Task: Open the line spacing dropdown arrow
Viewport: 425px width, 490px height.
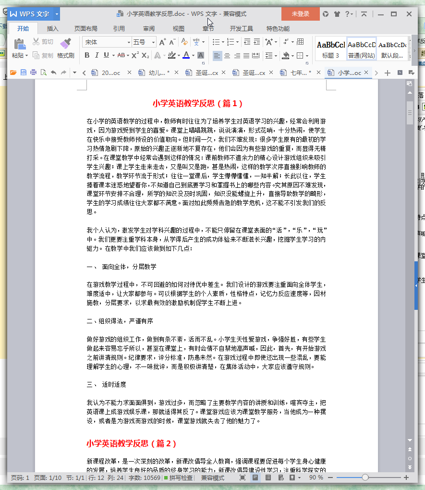Action: point(276,56)
